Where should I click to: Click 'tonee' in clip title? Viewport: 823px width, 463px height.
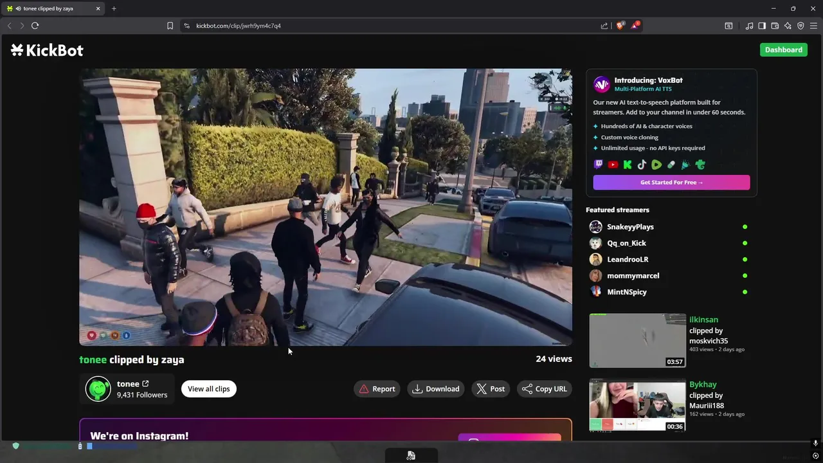click(x=93, y=359)
